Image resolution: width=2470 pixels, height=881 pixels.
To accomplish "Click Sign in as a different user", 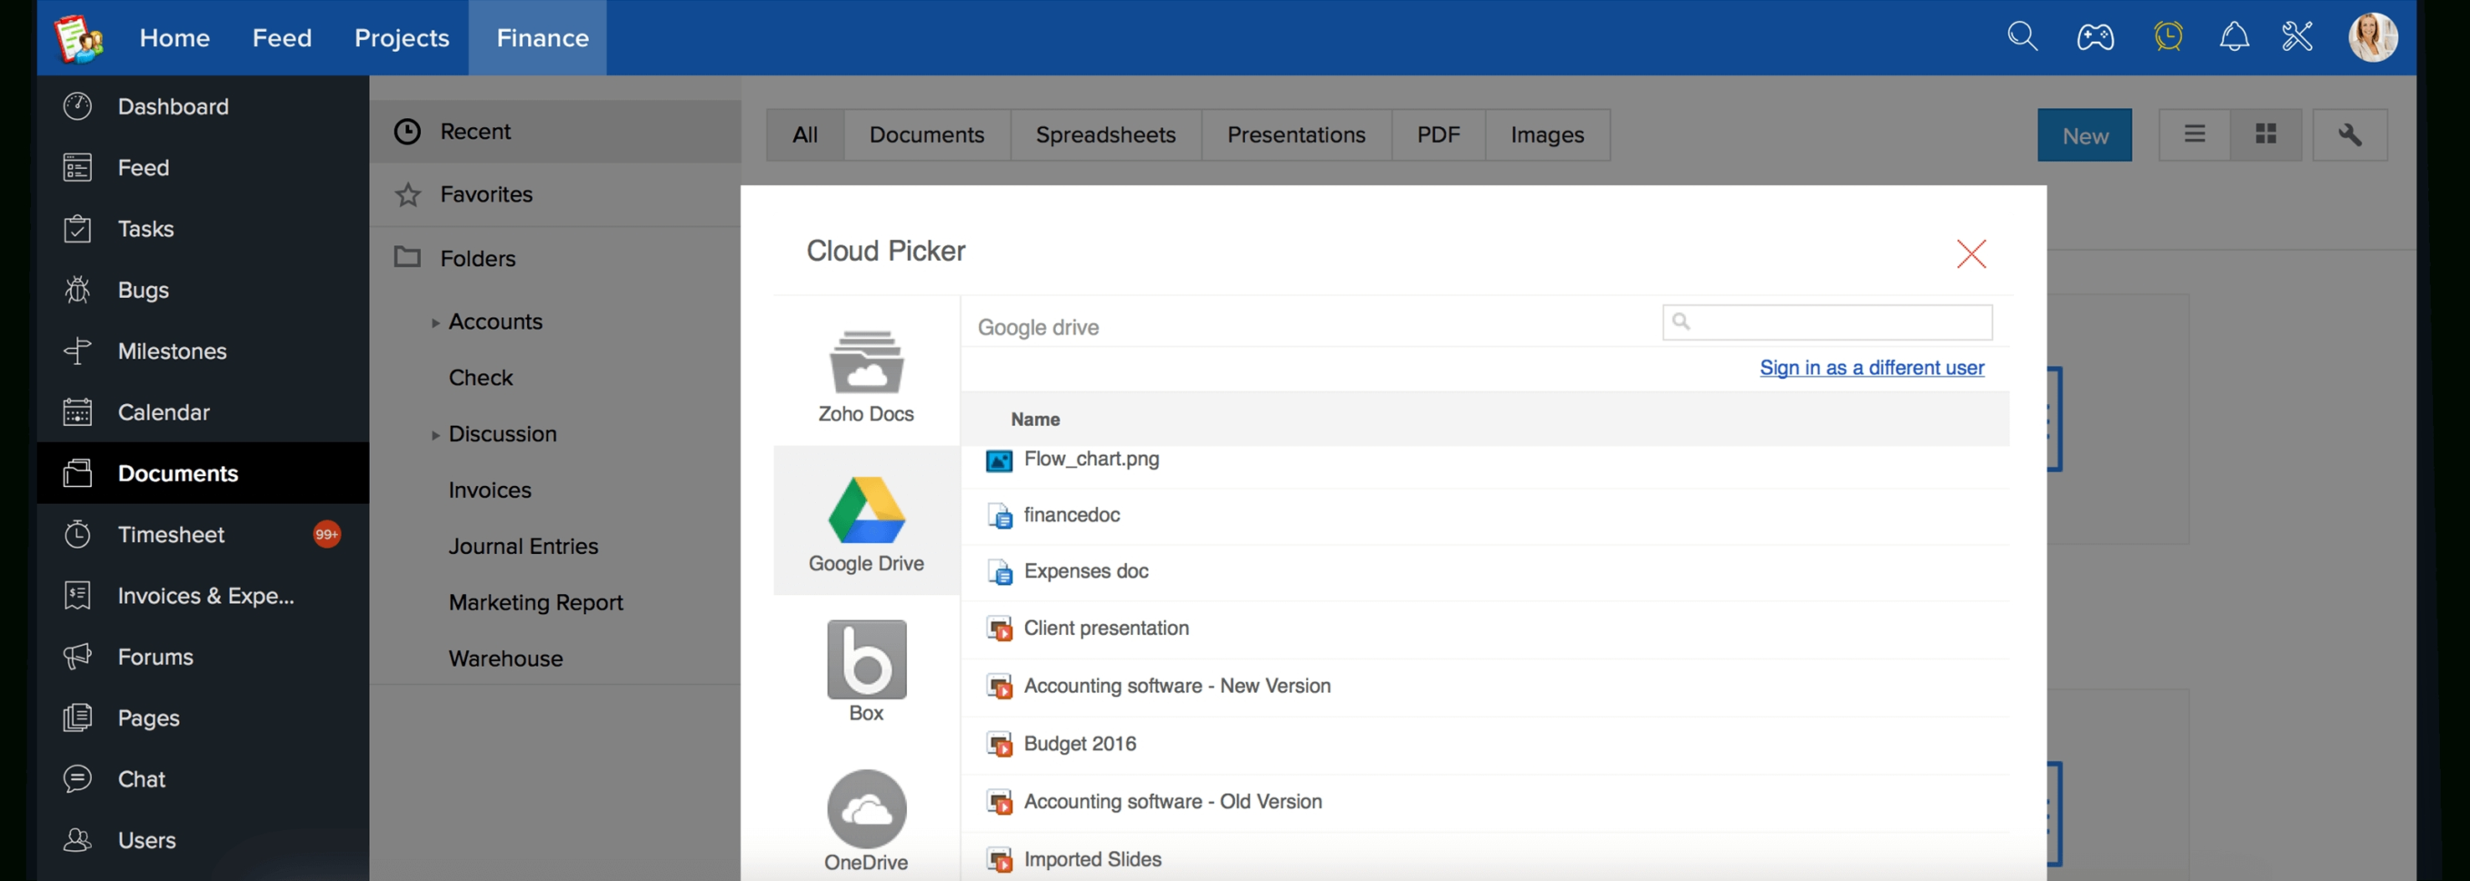I will [1871, 367].
